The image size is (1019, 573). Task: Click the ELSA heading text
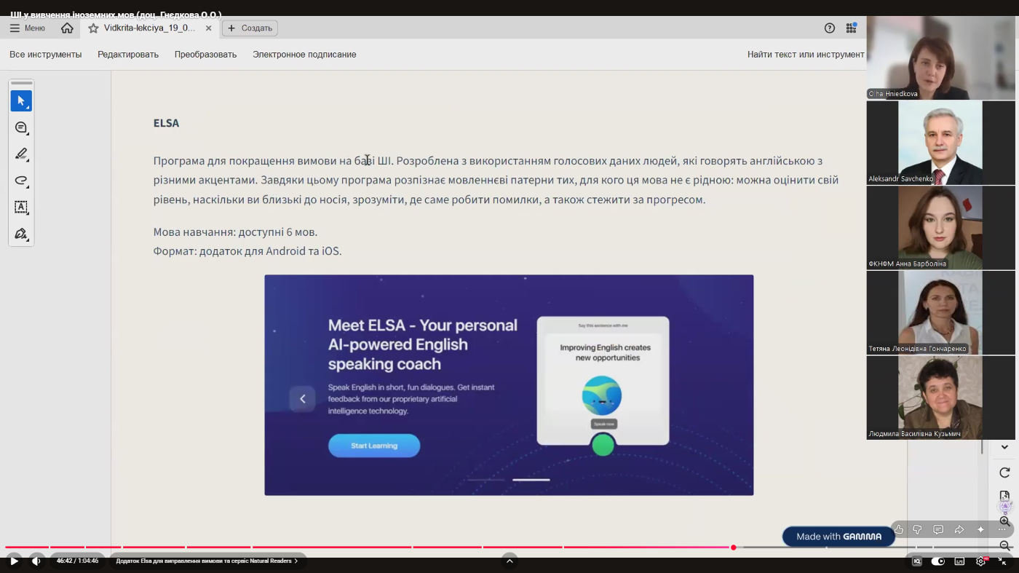click(x=166, y=123)
